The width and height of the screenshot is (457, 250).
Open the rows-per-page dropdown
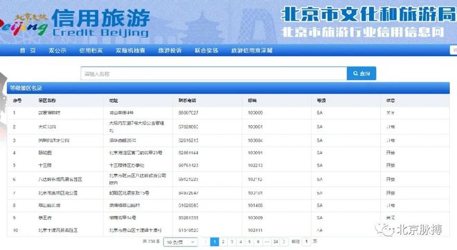181,242
